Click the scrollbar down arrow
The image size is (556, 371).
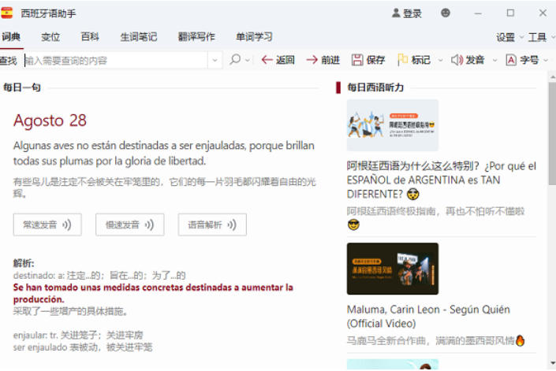pos(552,363)
